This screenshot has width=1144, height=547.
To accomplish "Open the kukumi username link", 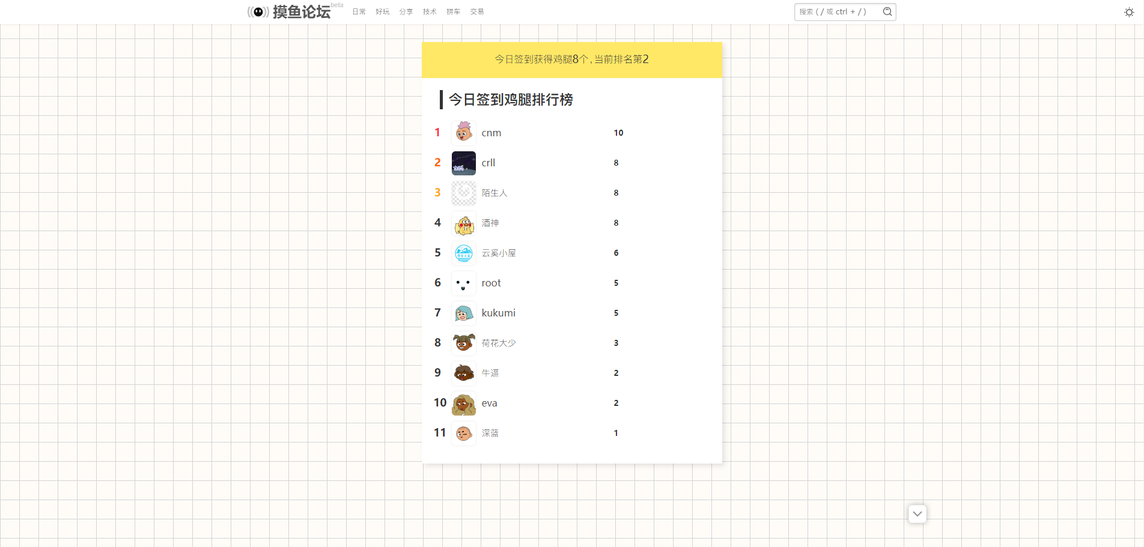I will click(498, 313).
